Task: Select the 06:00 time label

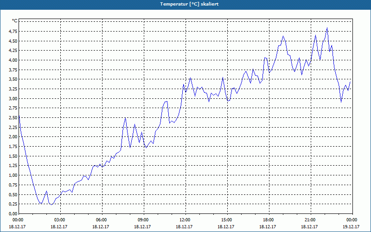Action: click(x=102, y=220)
